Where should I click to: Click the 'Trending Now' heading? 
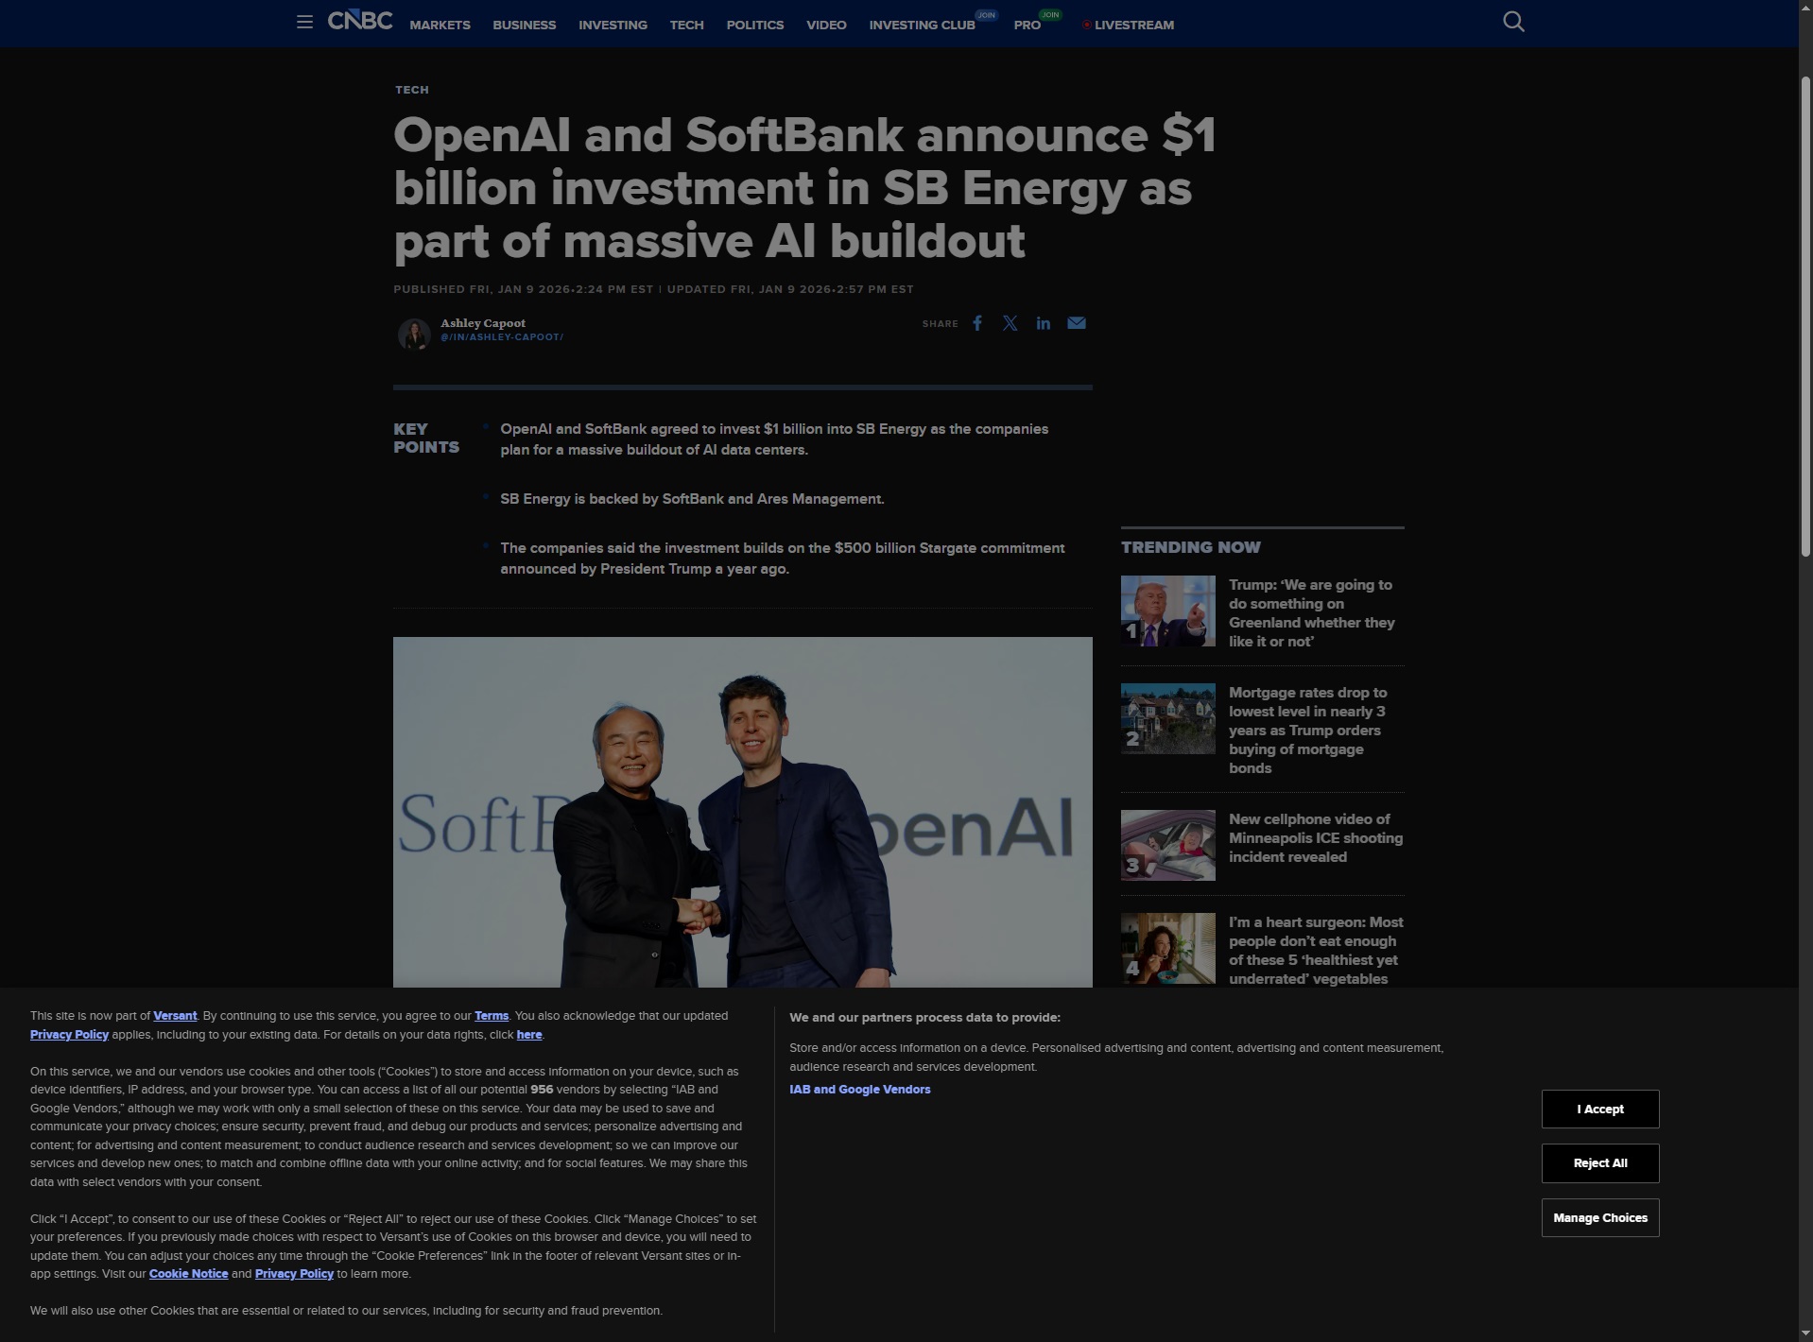(x=1191, y=547)
